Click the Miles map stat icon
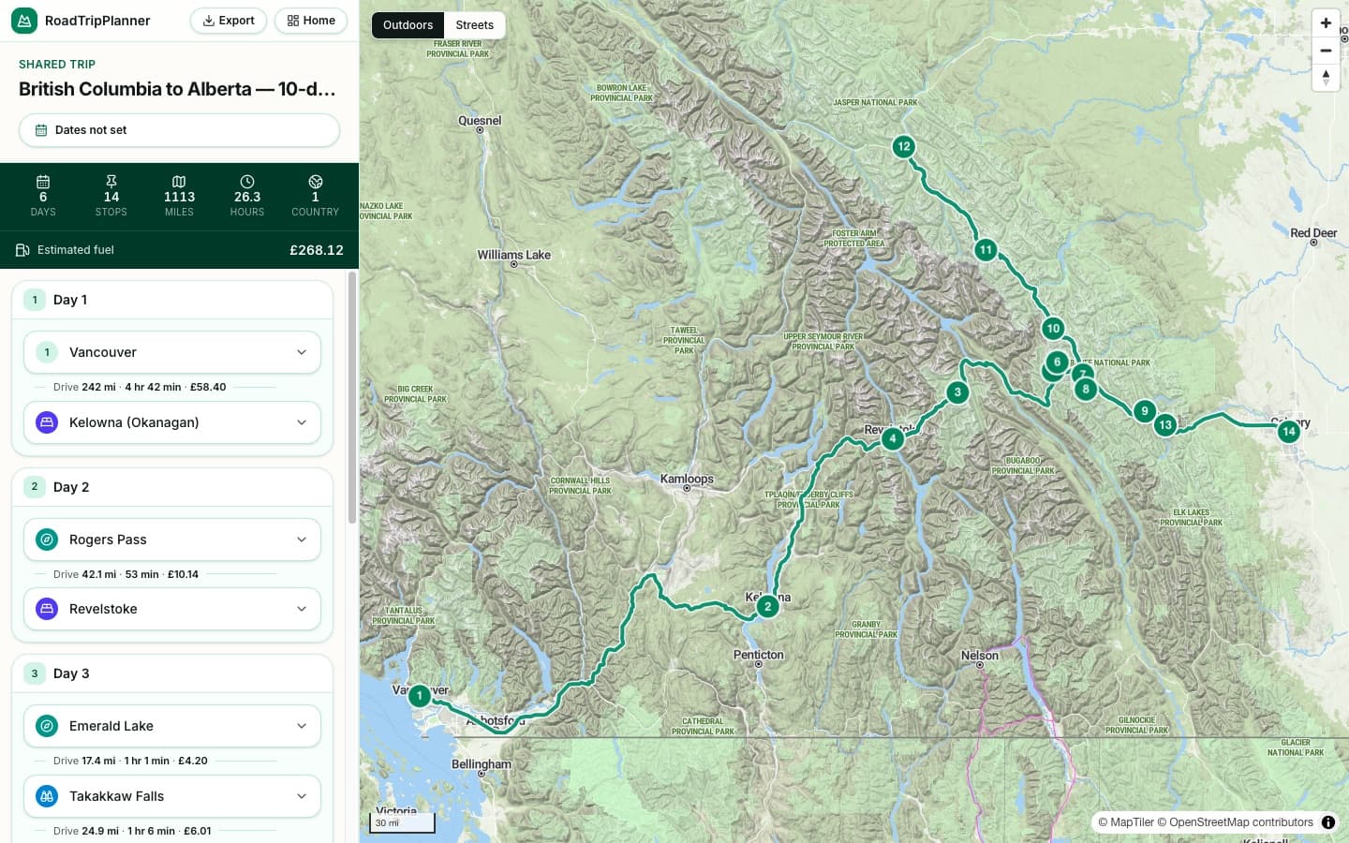The width and height of the screenshot is (1349, 843). coord(179,182)
